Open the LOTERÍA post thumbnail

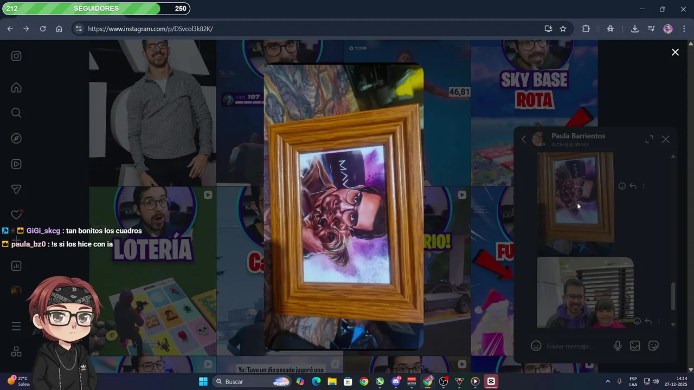(x=152, y=271)
